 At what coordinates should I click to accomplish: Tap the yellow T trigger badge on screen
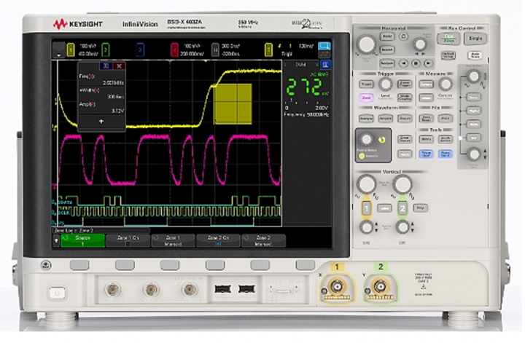[x=268, y=50]
